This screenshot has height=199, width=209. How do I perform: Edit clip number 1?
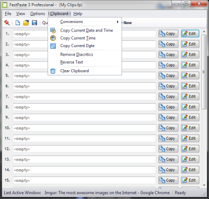190,34
